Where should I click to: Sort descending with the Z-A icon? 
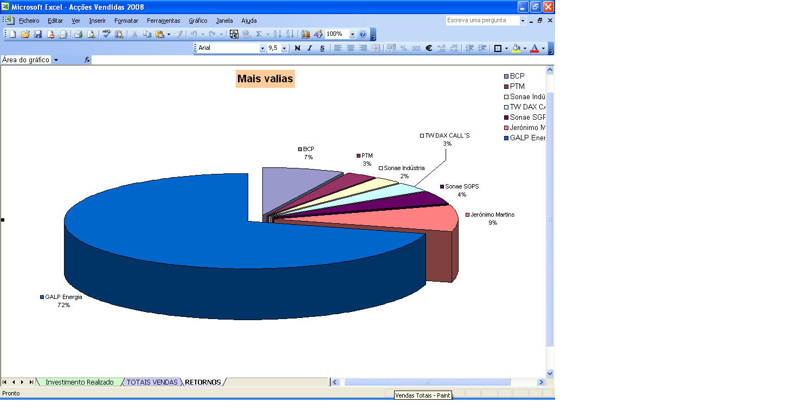coord(290,34)
